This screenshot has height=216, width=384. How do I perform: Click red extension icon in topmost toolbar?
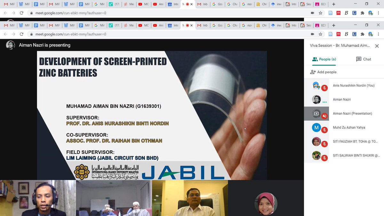(x=339, y=13)
